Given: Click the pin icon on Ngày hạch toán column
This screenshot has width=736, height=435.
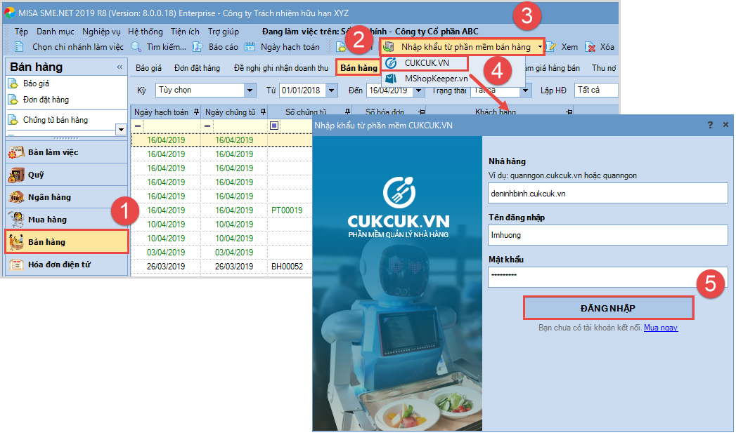Looking at the screenshot, I should click(196, 112).
